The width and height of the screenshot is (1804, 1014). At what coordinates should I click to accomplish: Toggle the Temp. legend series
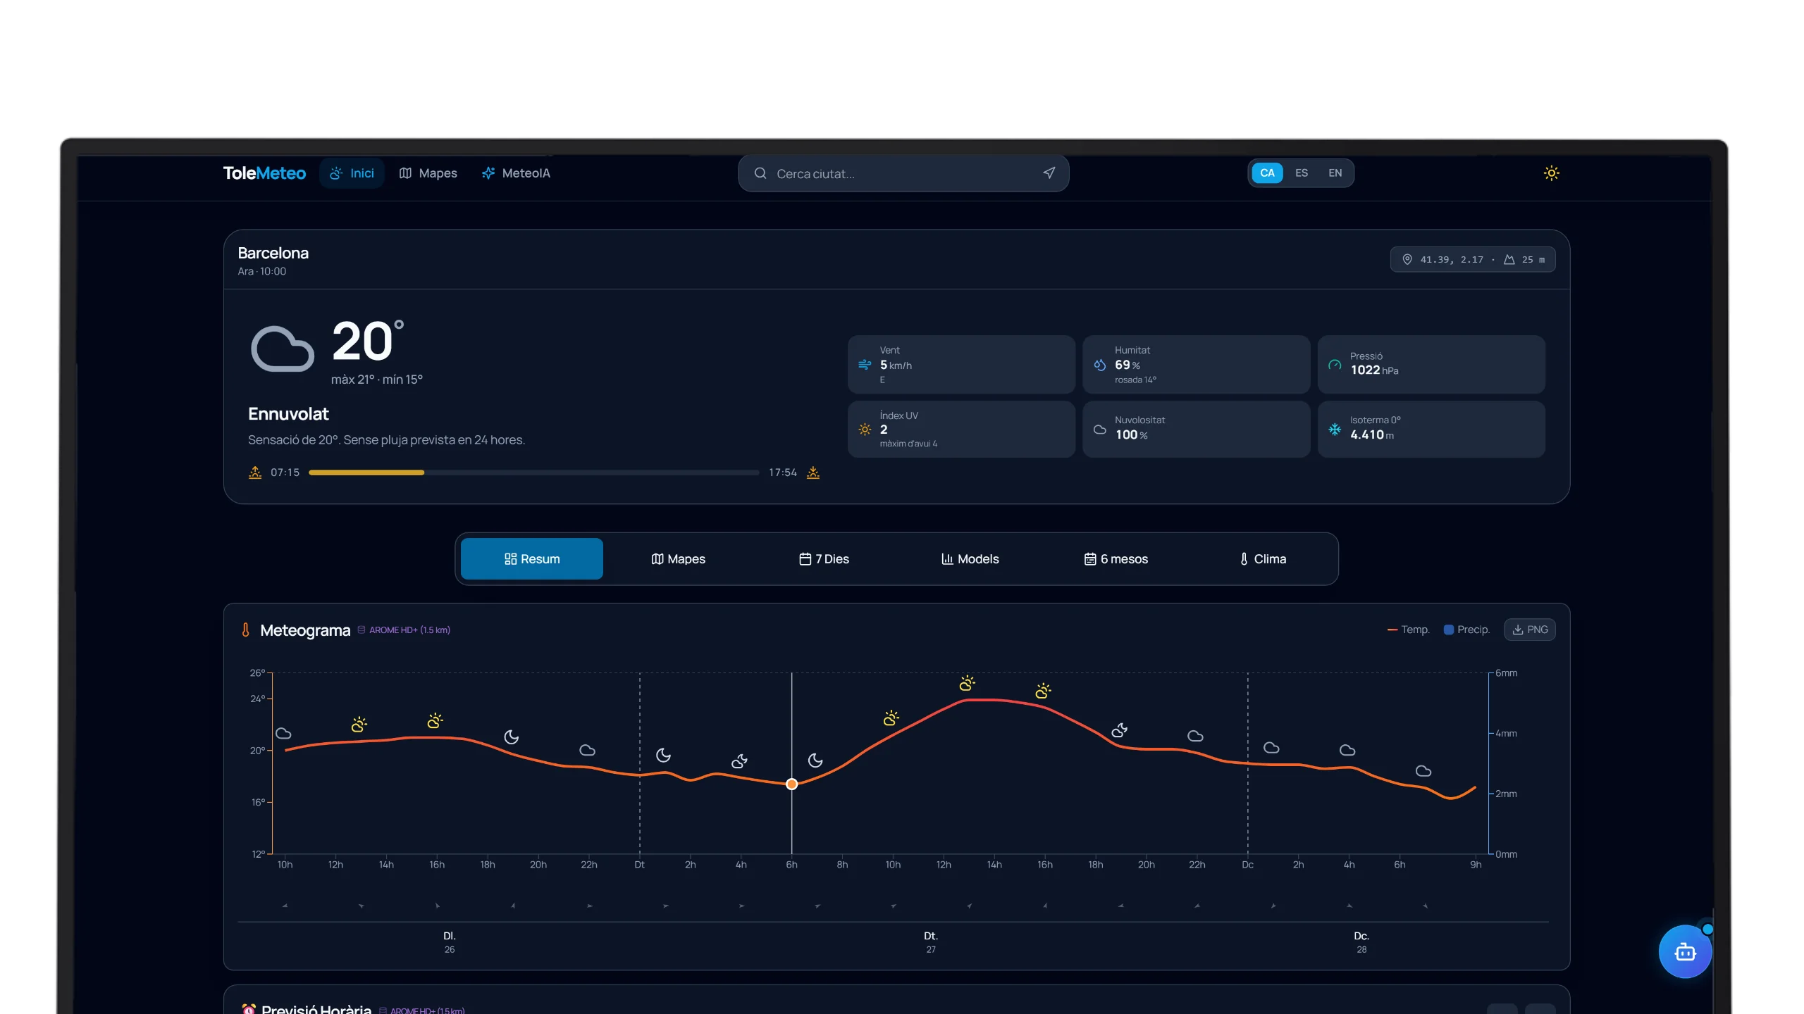tap(1408, 630)
